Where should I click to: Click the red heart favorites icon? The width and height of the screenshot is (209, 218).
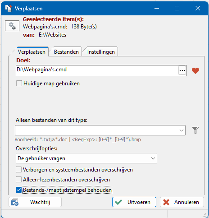pos(195,71)
